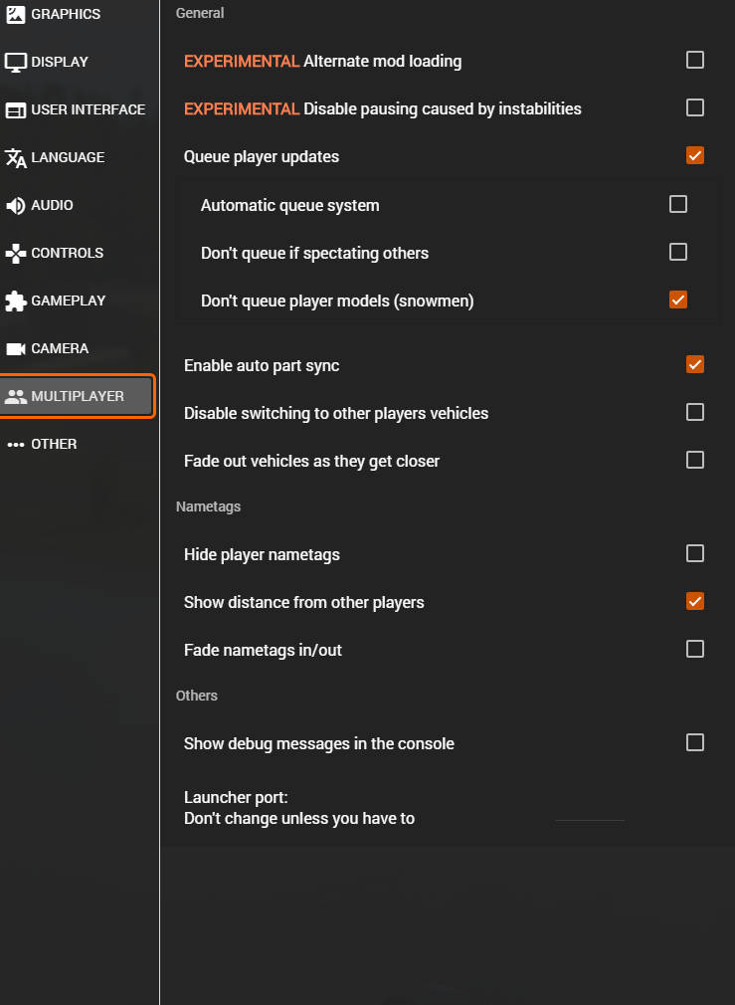Image resolution: width=735 pixels, height=1005 pixels.
Task: Select the Display monitor icon
Action: tap(15, 62)
